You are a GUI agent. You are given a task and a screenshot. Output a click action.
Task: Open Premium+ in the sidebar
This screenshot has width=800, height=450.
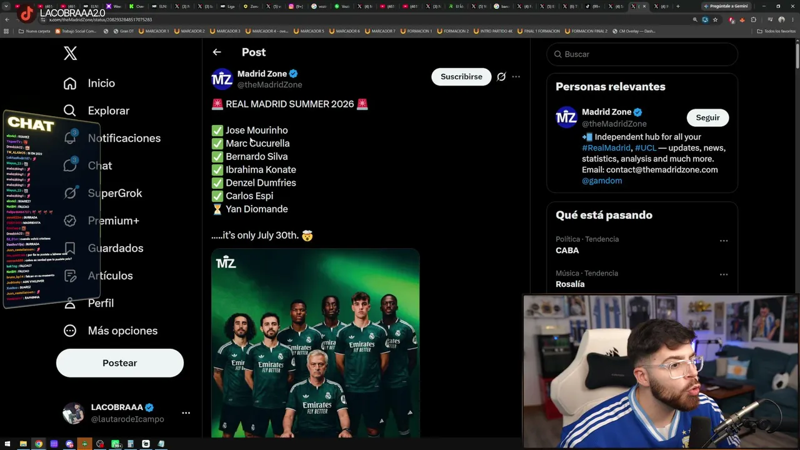101,221
